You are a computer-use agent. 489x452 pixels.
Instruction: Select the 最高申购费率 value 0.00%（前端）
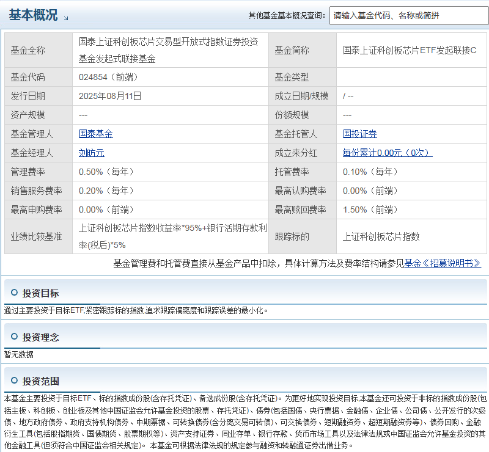click(x=106, y=210)
